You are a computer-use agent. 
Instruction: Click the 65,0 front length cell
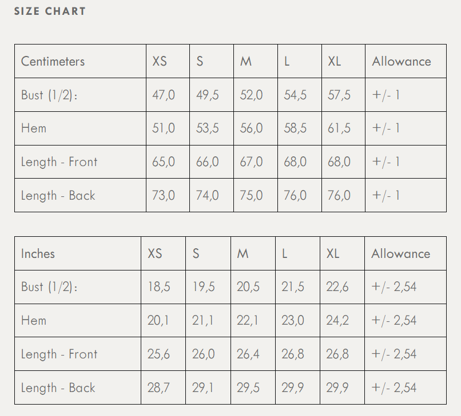(164, 161)
